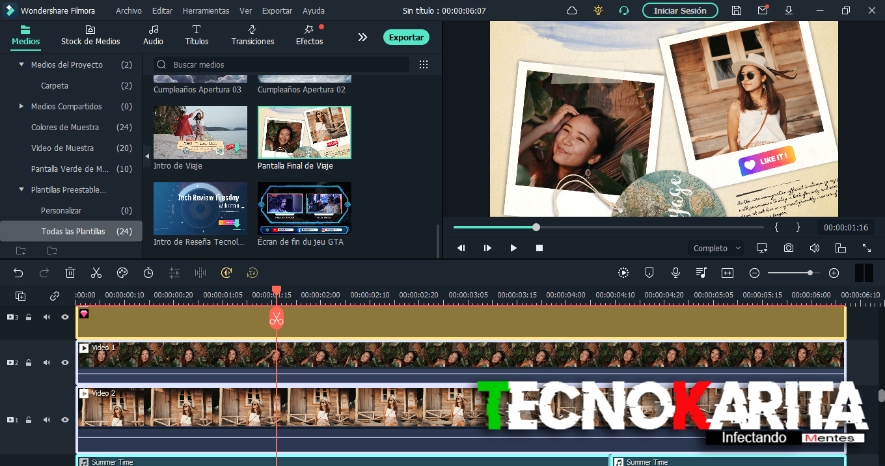Collapse media panel with left arrow handle

[x=146, y=156]
